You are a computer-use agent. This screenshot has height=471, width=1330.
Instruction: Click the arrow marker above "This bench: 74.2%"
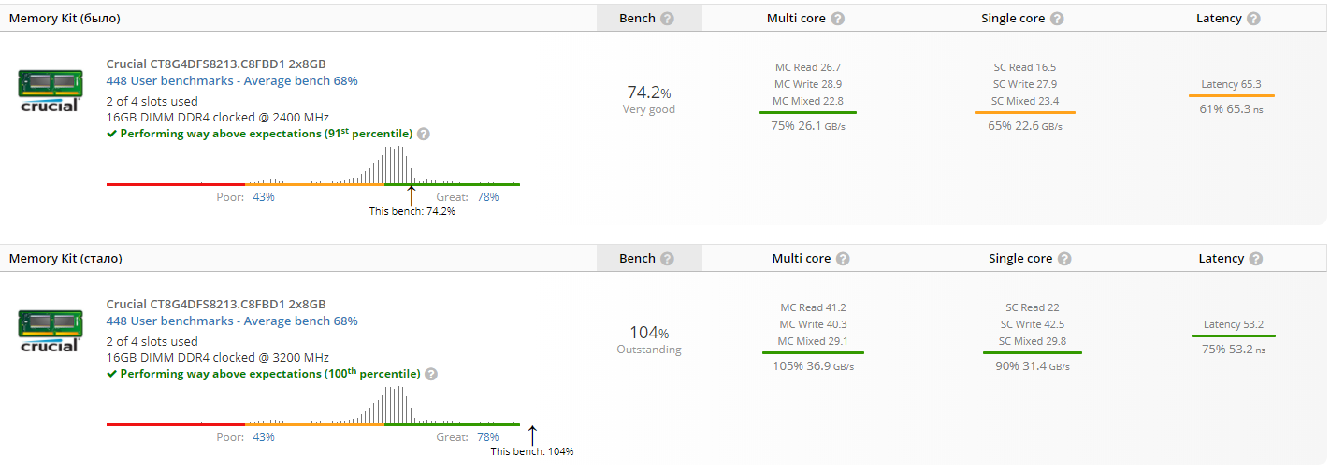(412, 194)
